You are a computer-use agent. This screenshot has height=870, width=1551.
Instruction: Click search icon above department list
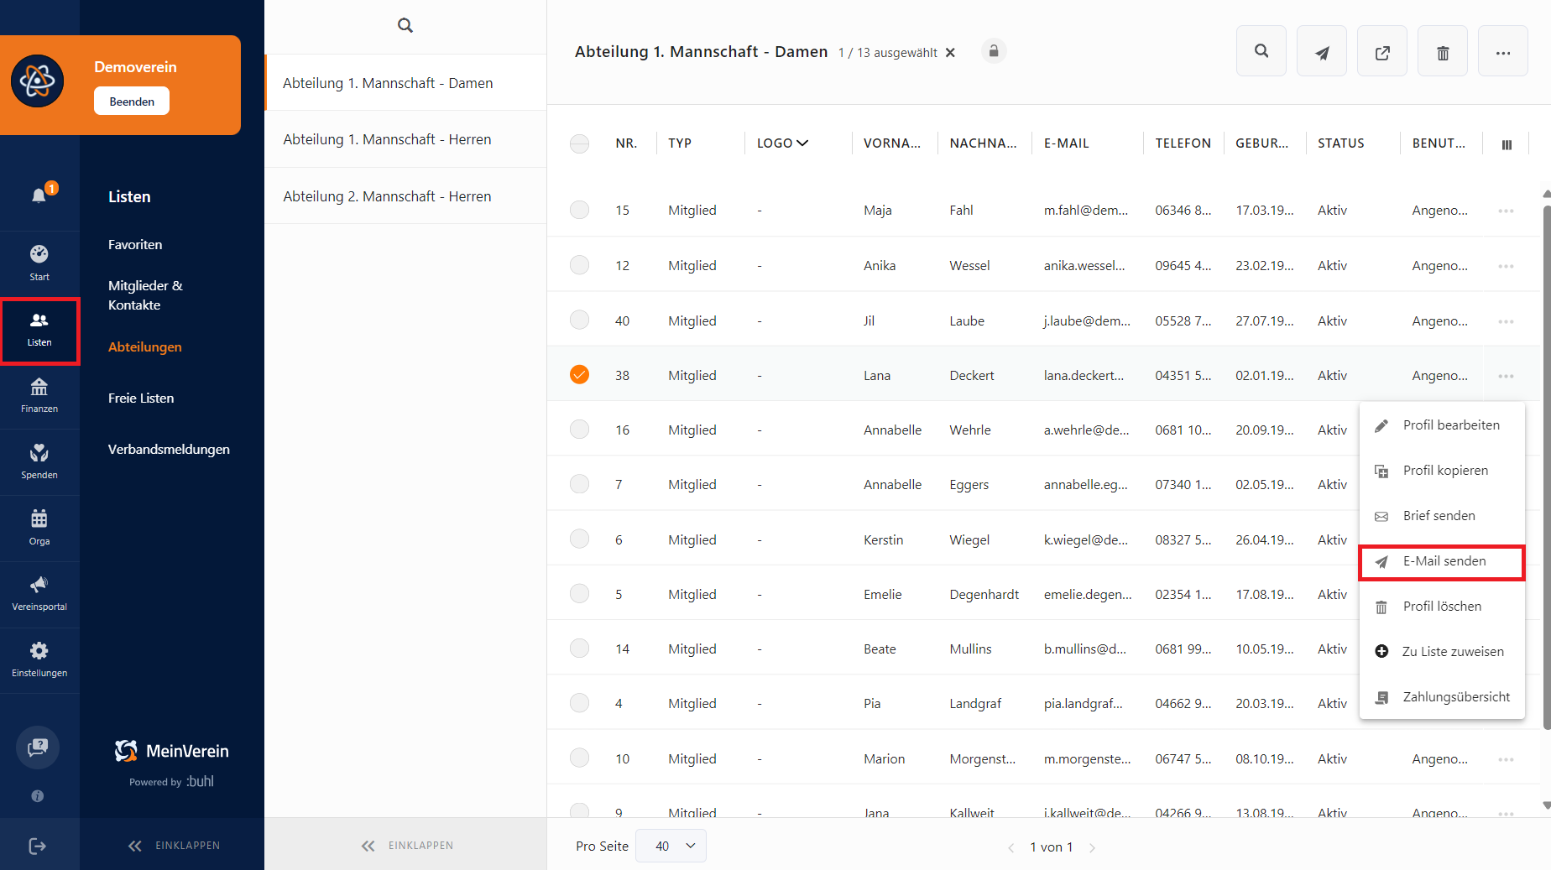405,25
